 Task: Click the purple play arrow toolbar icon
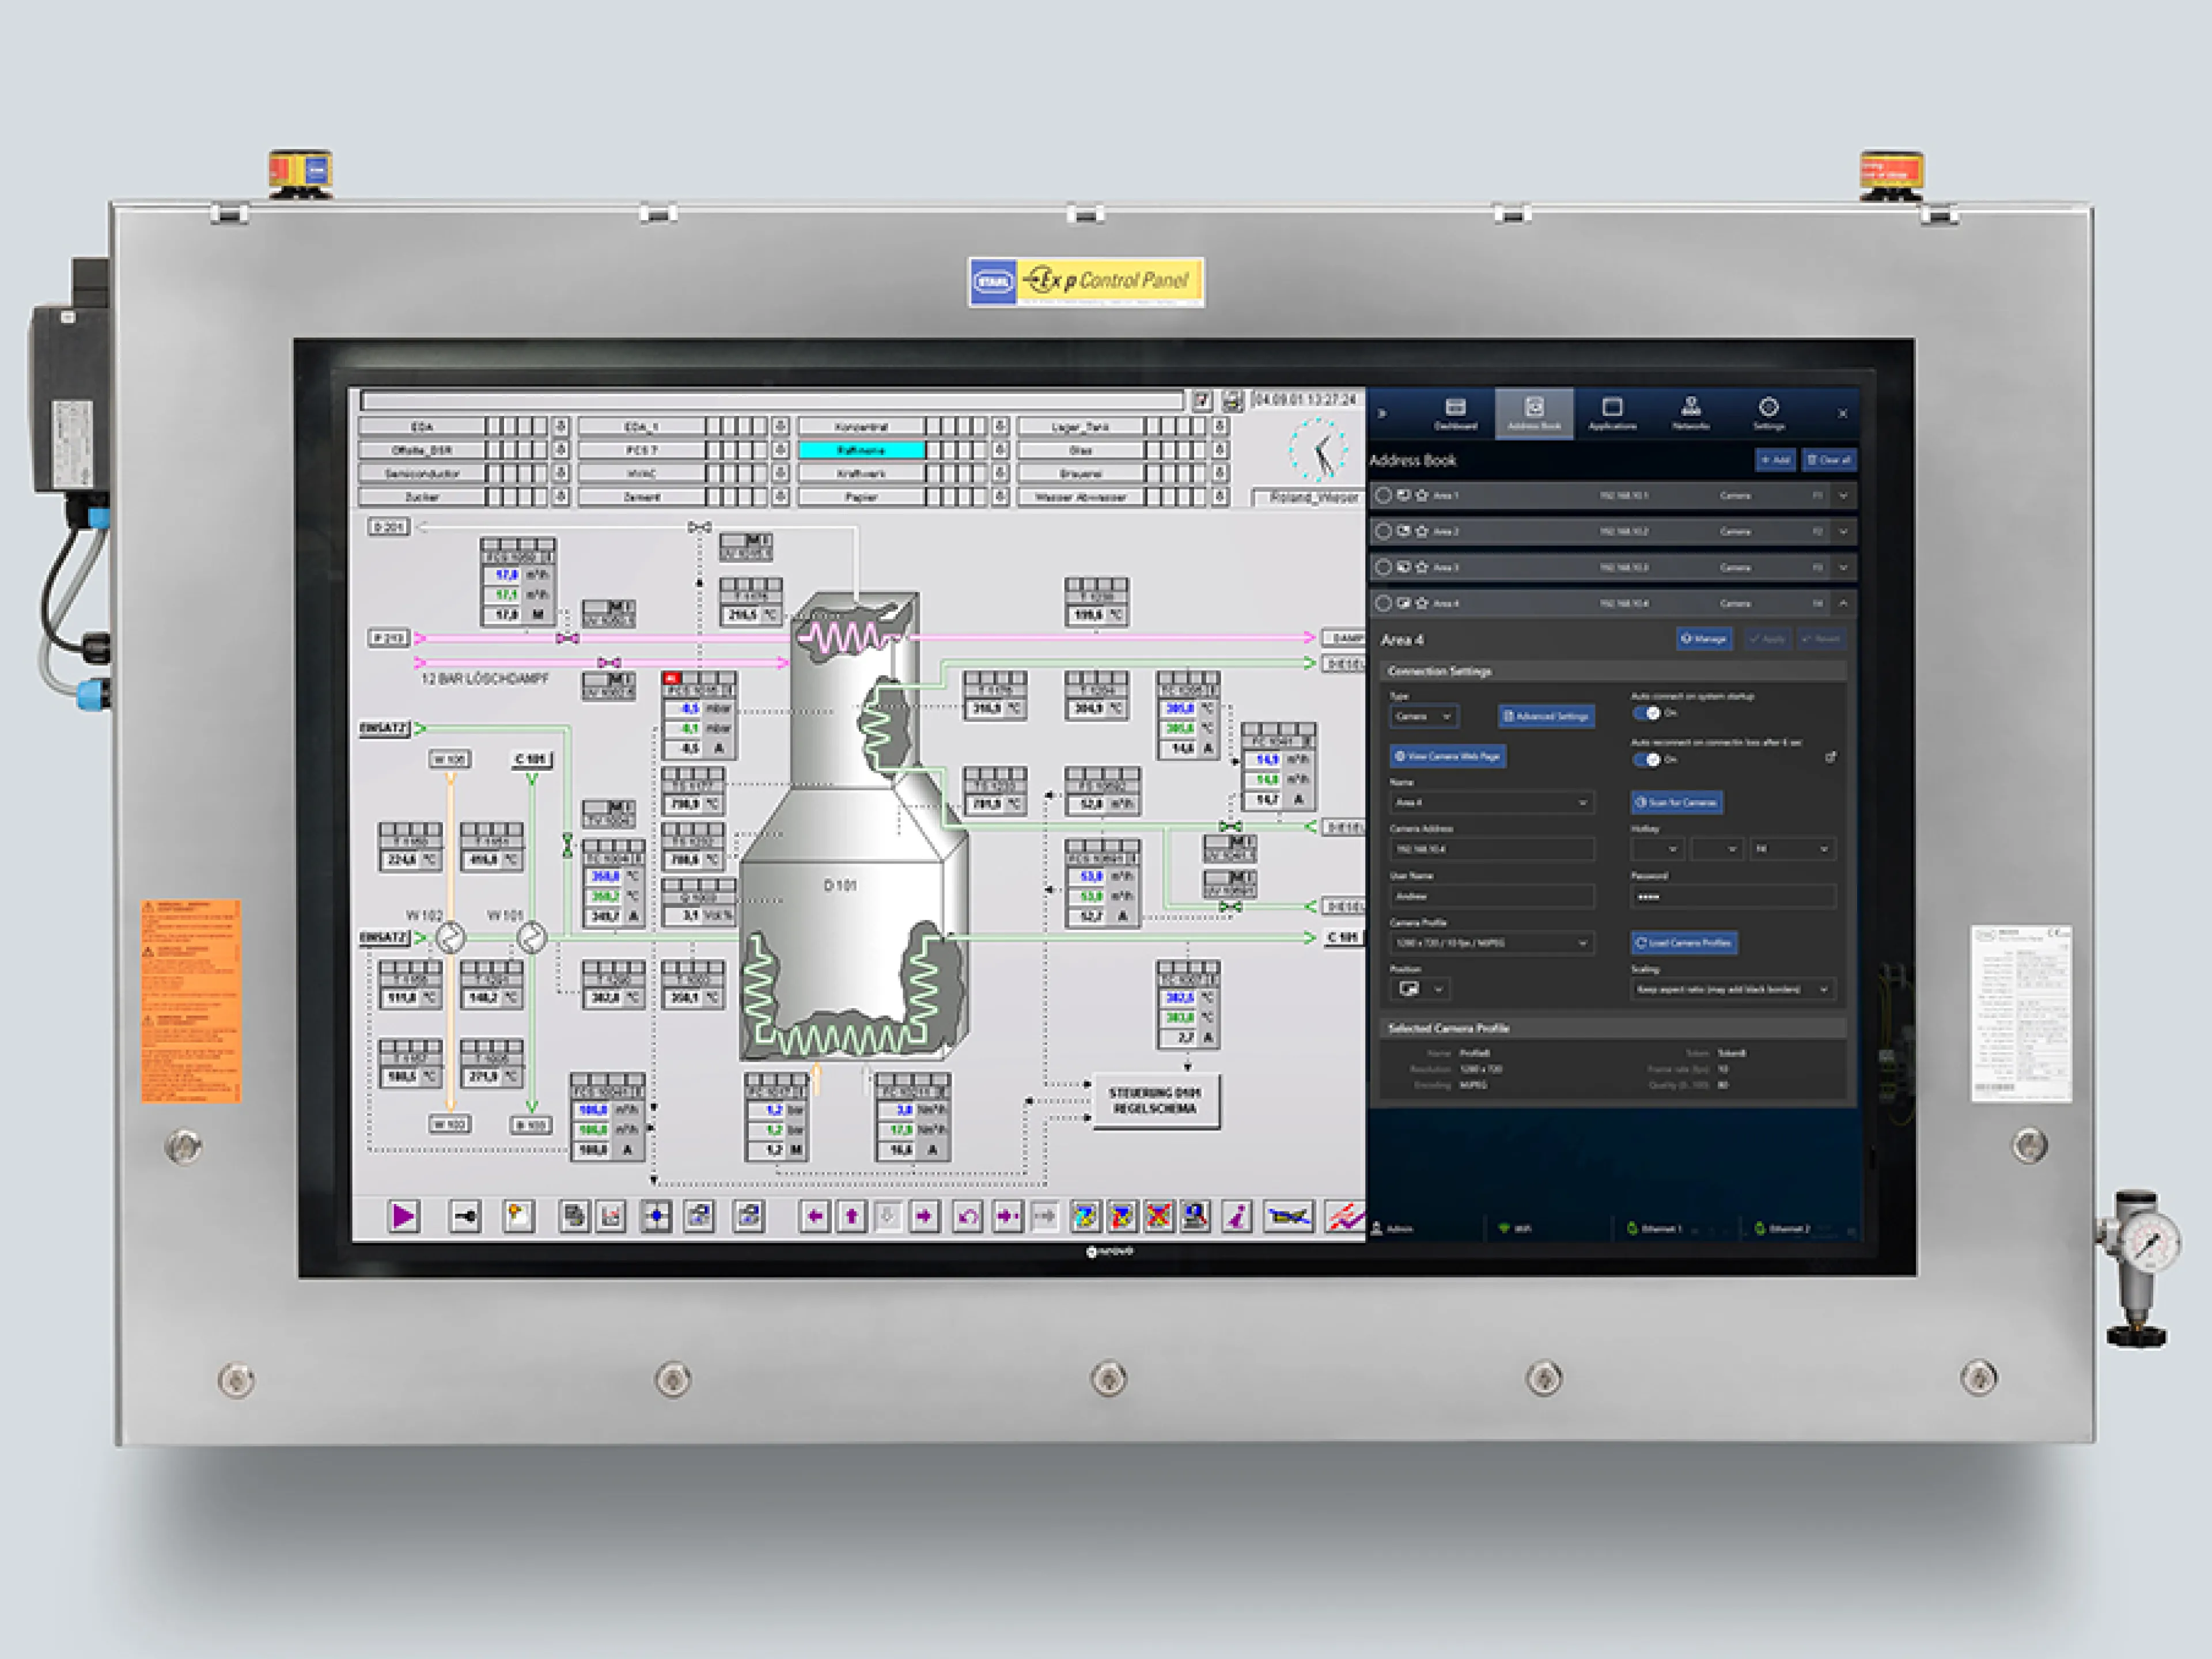pos(403,1216)
